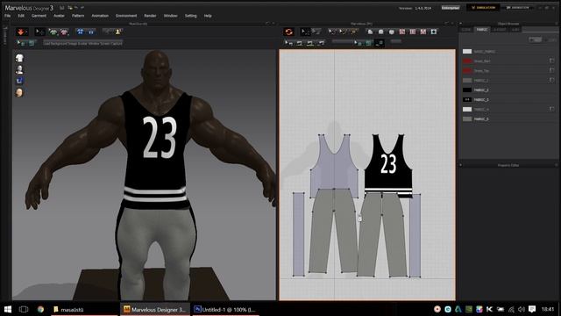The height and width of the screenshot is (316, 561).
Task: Open the File menu
Action: click(8, 16)
